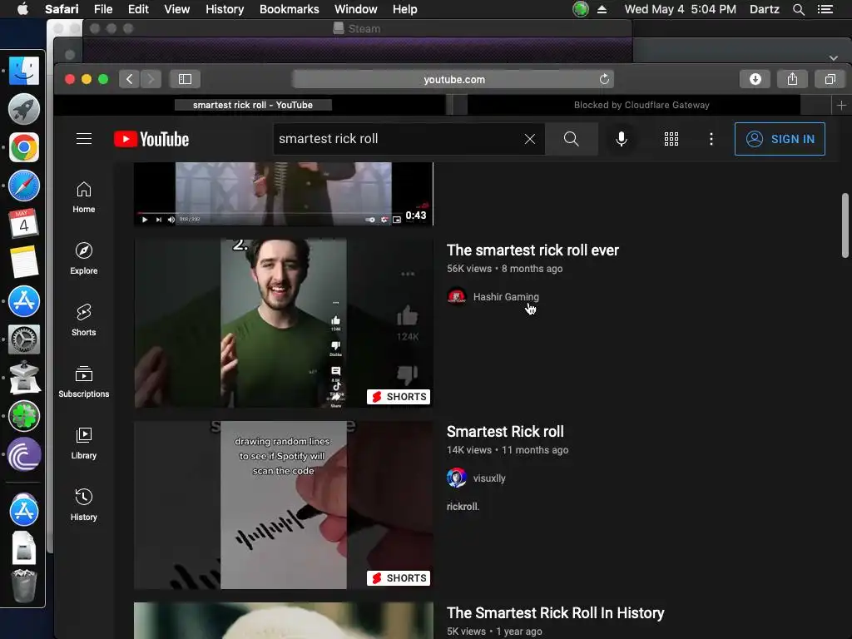Go forward in Safari
This screenshot has height=639, width=852.
151,79
